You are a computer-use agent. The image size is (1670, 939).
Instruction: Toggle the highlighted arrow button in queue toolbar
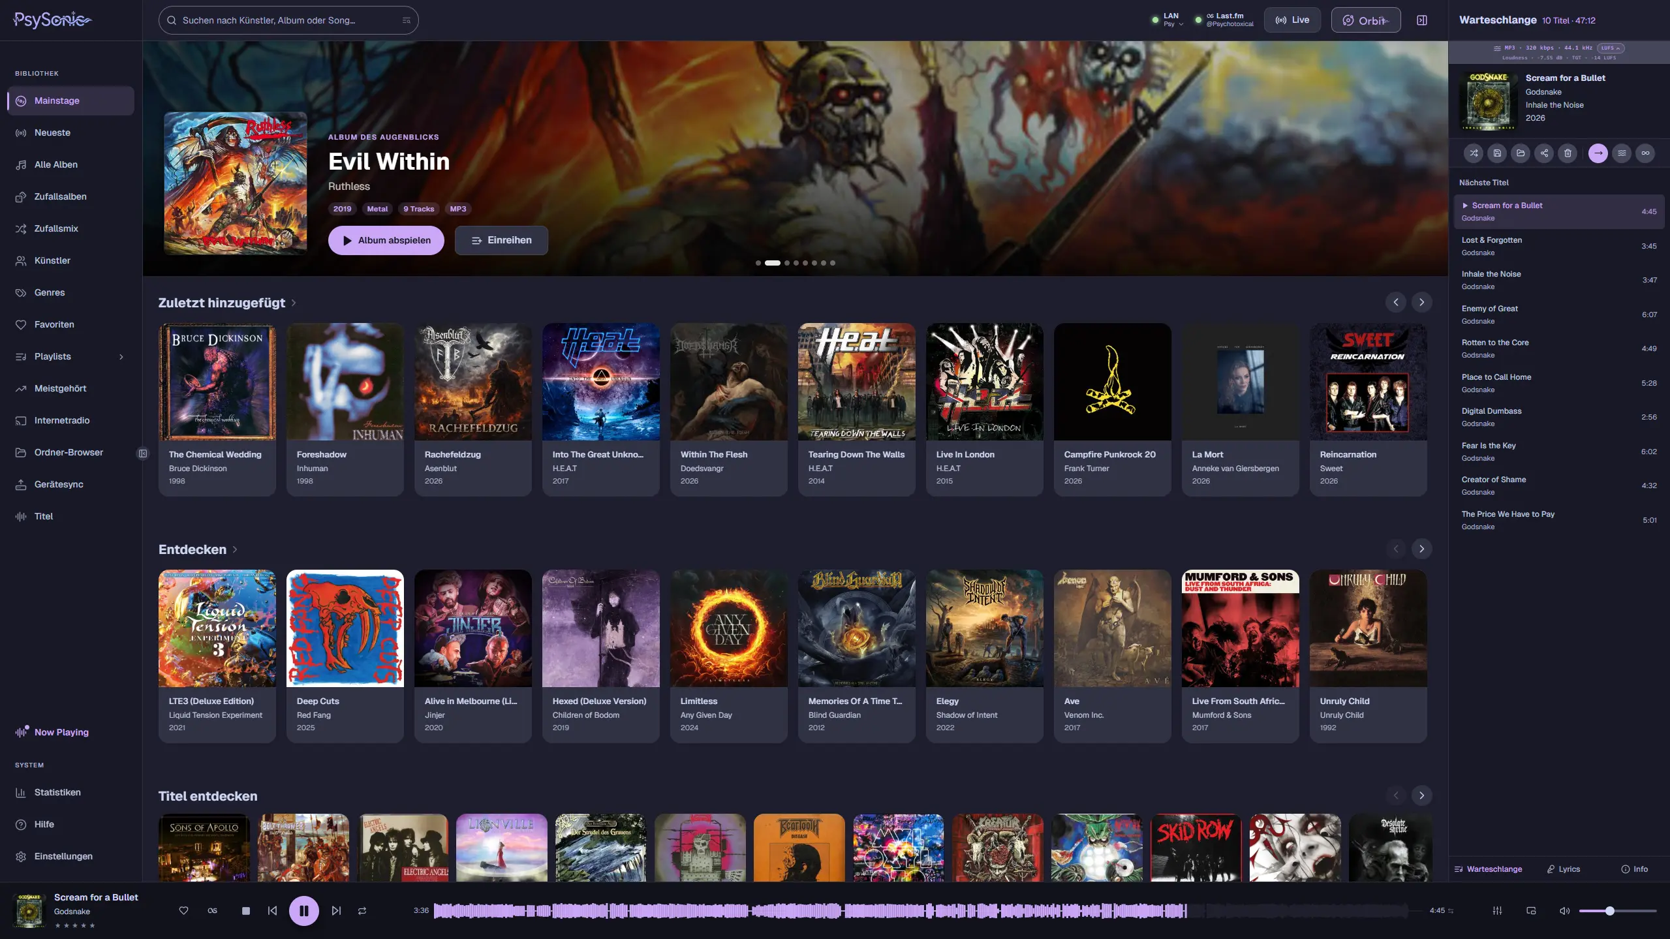point(1598,153)
